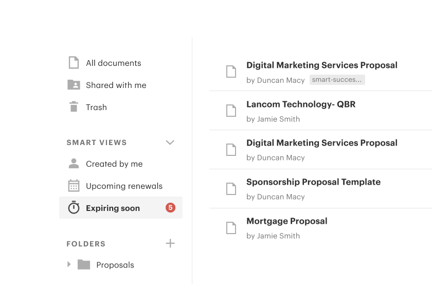Click the smart-succes... tag label
The image size is (432, 284).
337,80
